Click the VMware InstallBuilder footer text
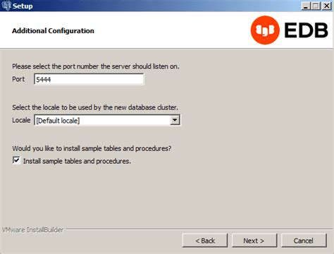334x254 pixels. [32, 230]
